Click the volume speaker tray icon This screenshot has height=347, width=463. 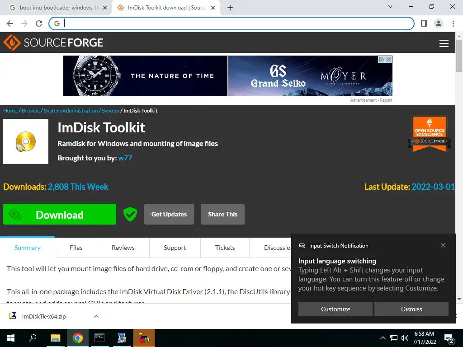(404, 338)
